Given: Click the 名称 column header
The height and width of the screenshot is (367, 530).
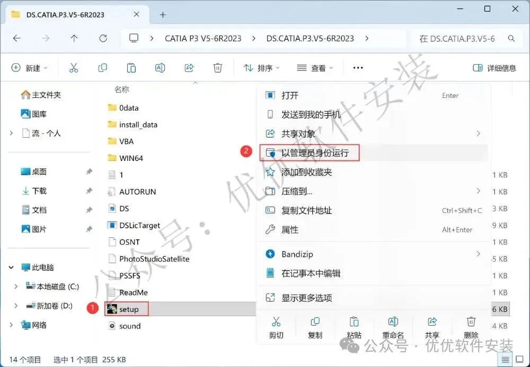Looking at the screenshot, I should [x=122, y=89].
